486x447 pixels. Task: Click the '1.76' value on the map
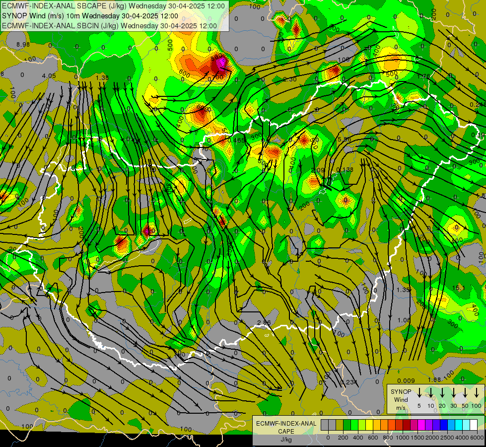pyautogui.click(x=424, y=76)
